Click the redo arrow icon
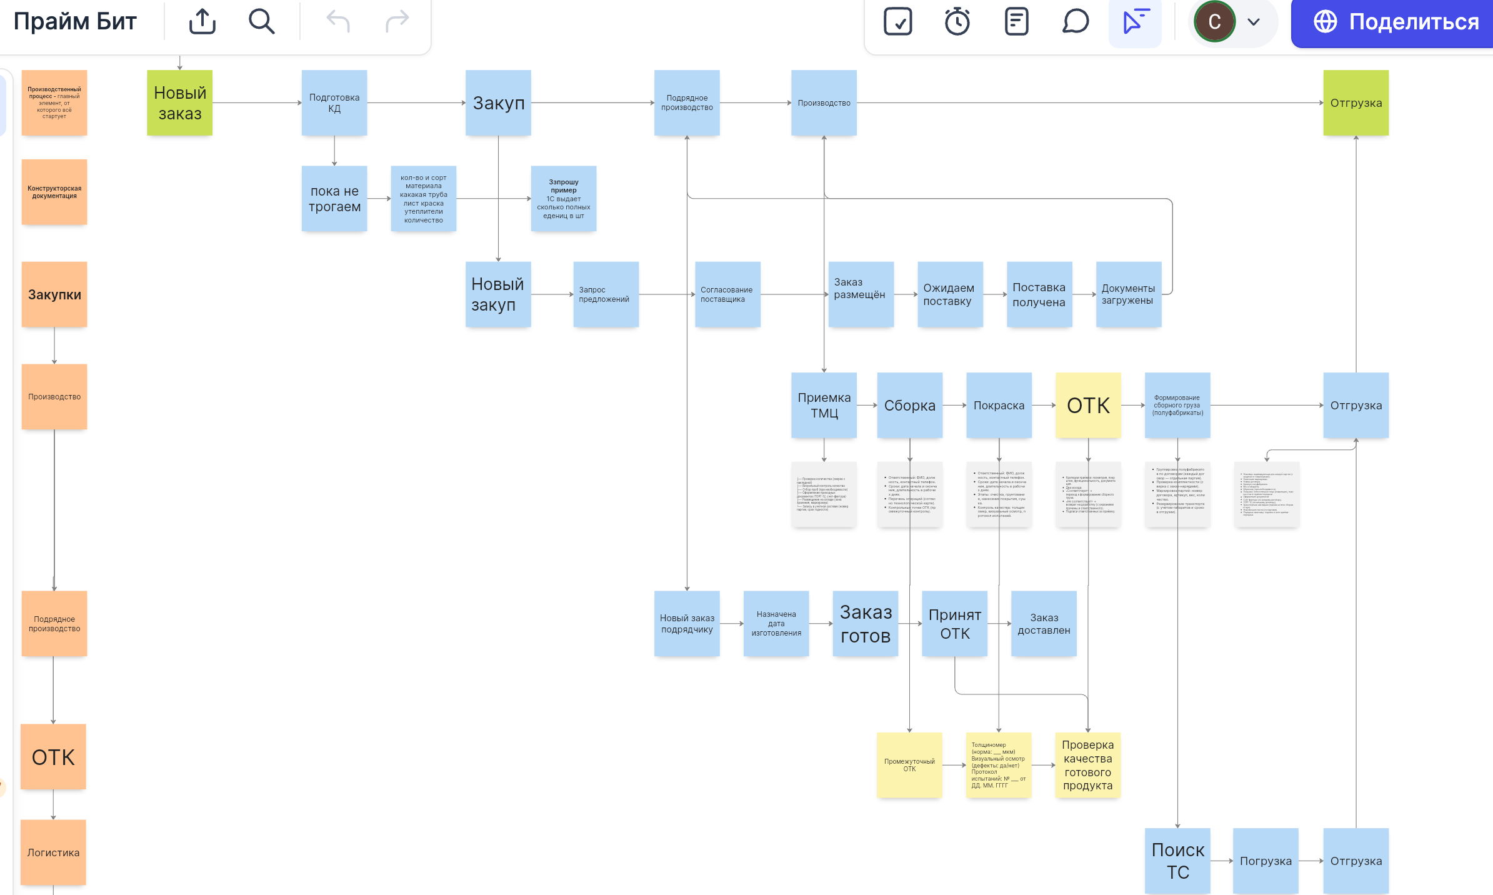1493x895 pixels. [397, 22]
